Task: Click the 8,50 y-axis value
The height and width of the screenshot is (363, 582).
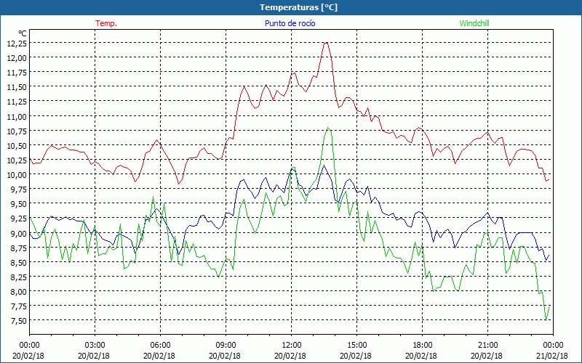Action: [x=19, y=262]
